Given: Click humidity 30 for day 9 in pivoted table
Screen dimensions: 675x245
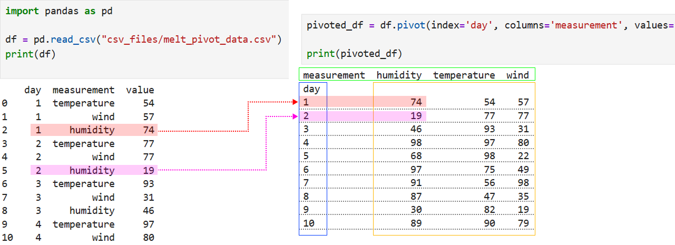Looking at the screenshot, I should pyautogui.click(x=416, y=211).
